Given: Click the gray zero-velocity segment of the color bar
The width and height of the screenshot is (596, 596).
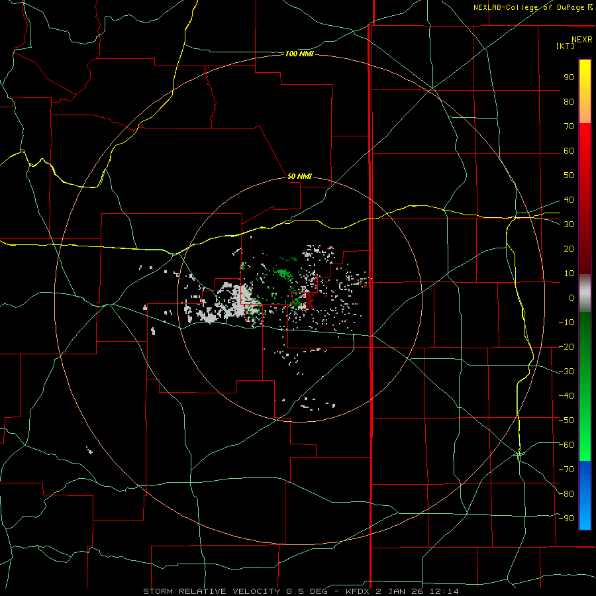Looking at the screenshot, I should (585, 293).
